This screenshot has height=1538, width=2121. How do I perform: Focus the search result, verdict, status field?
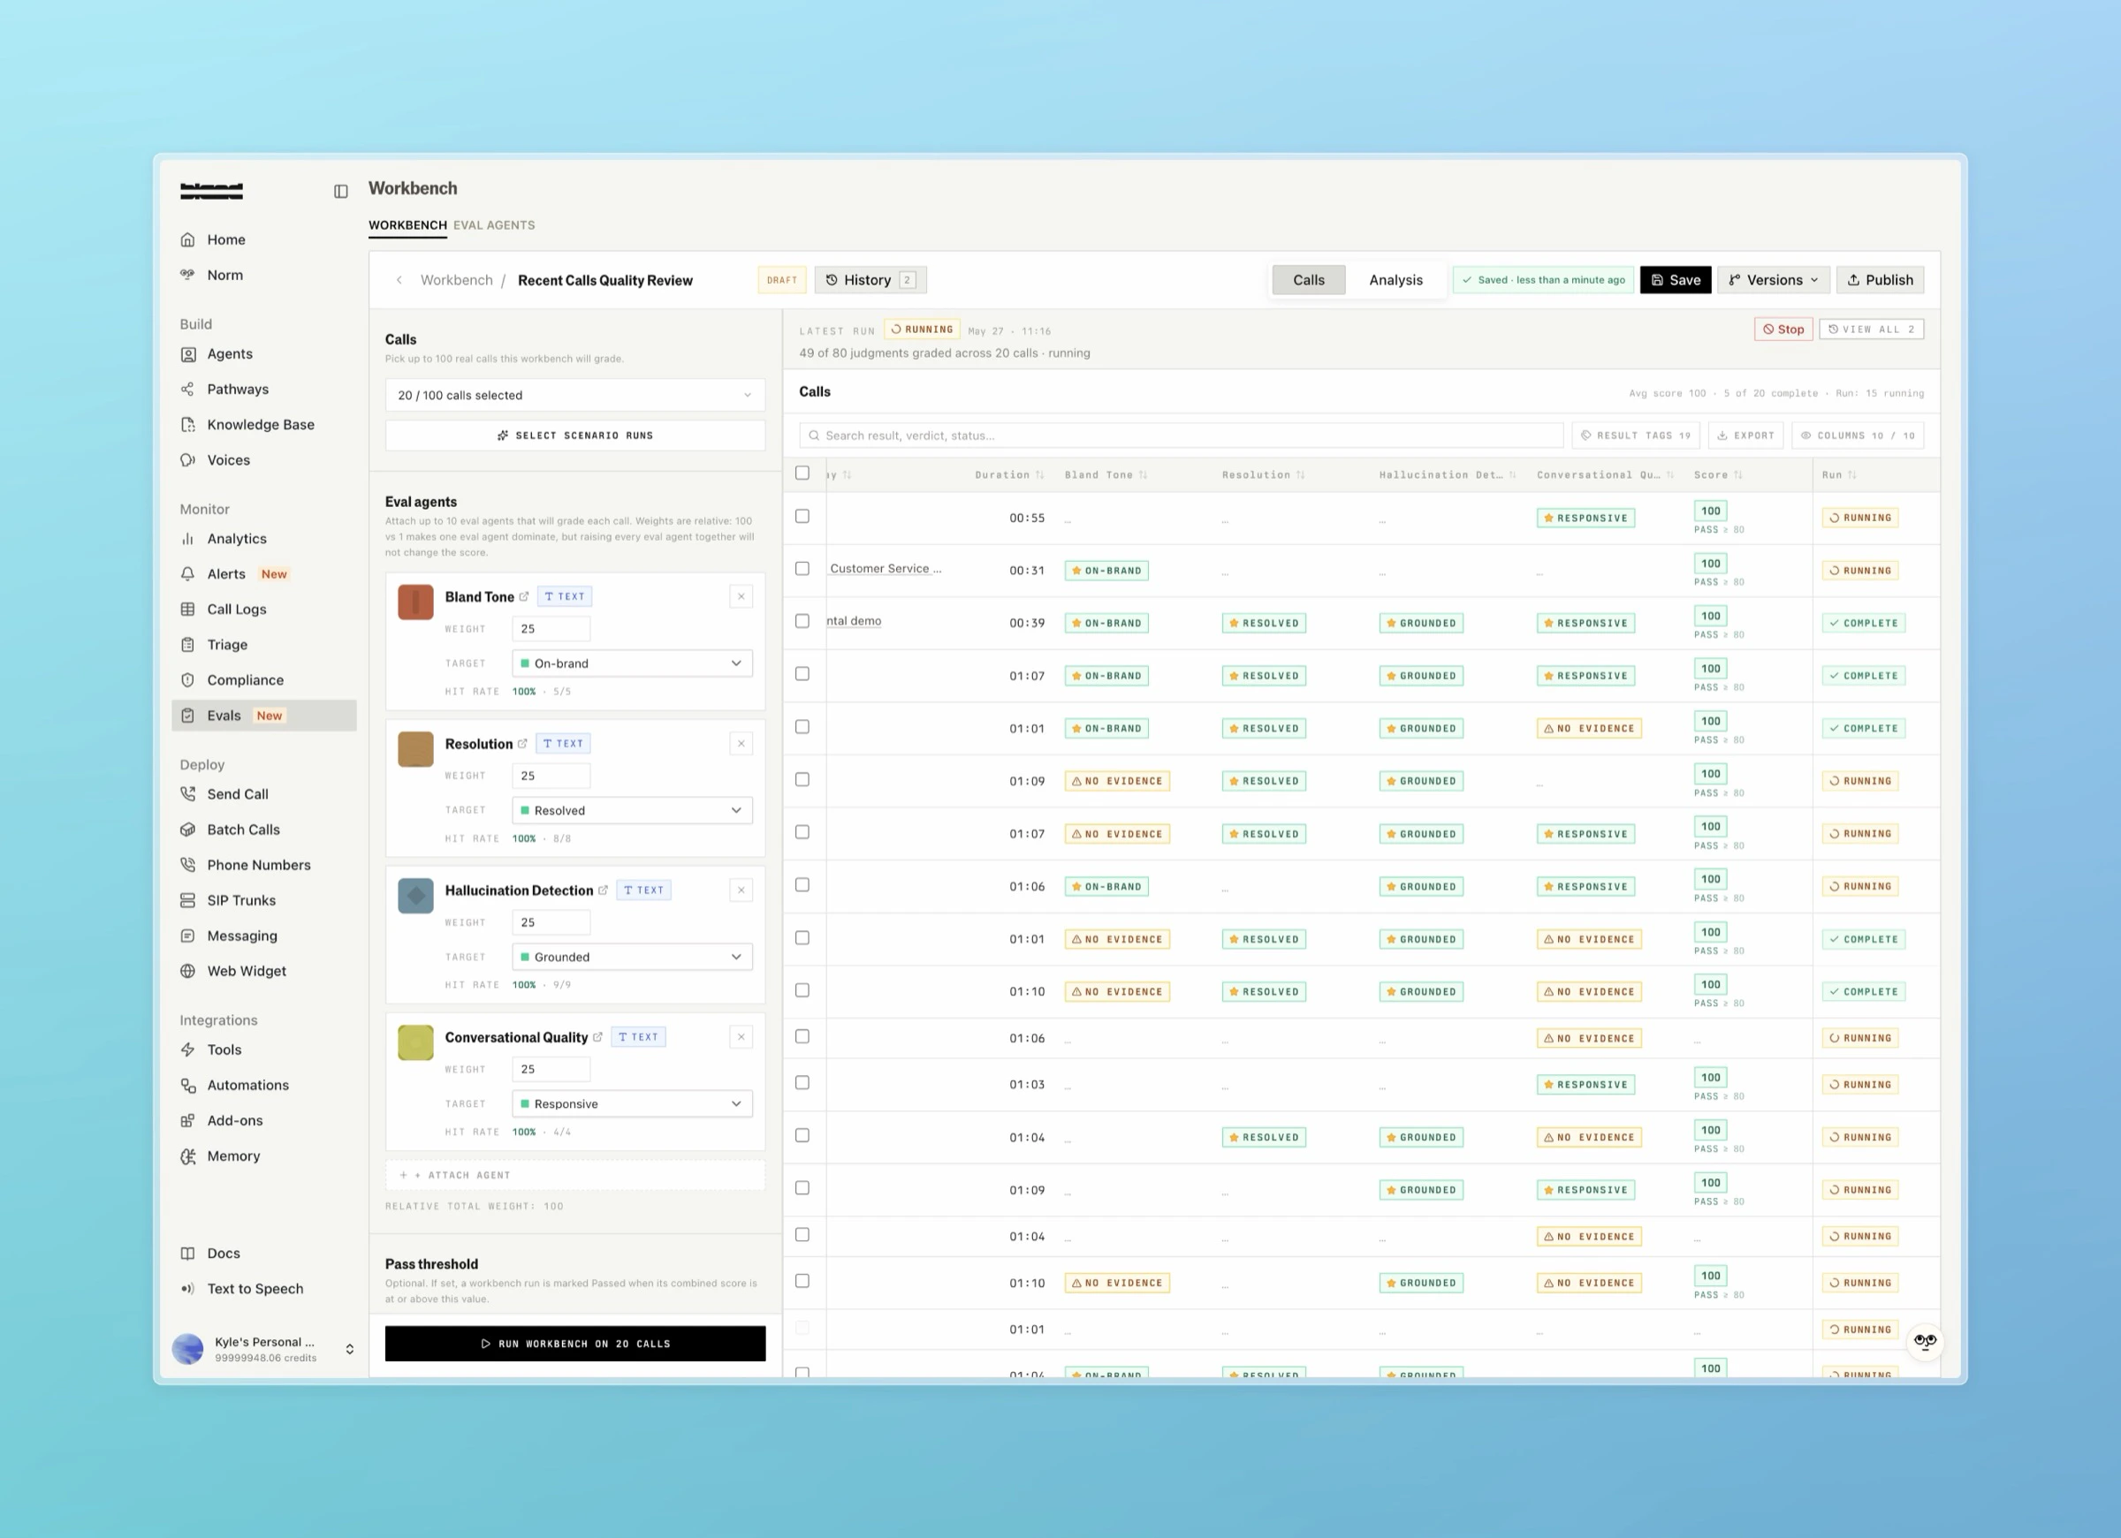click(x=1182, y=436)
